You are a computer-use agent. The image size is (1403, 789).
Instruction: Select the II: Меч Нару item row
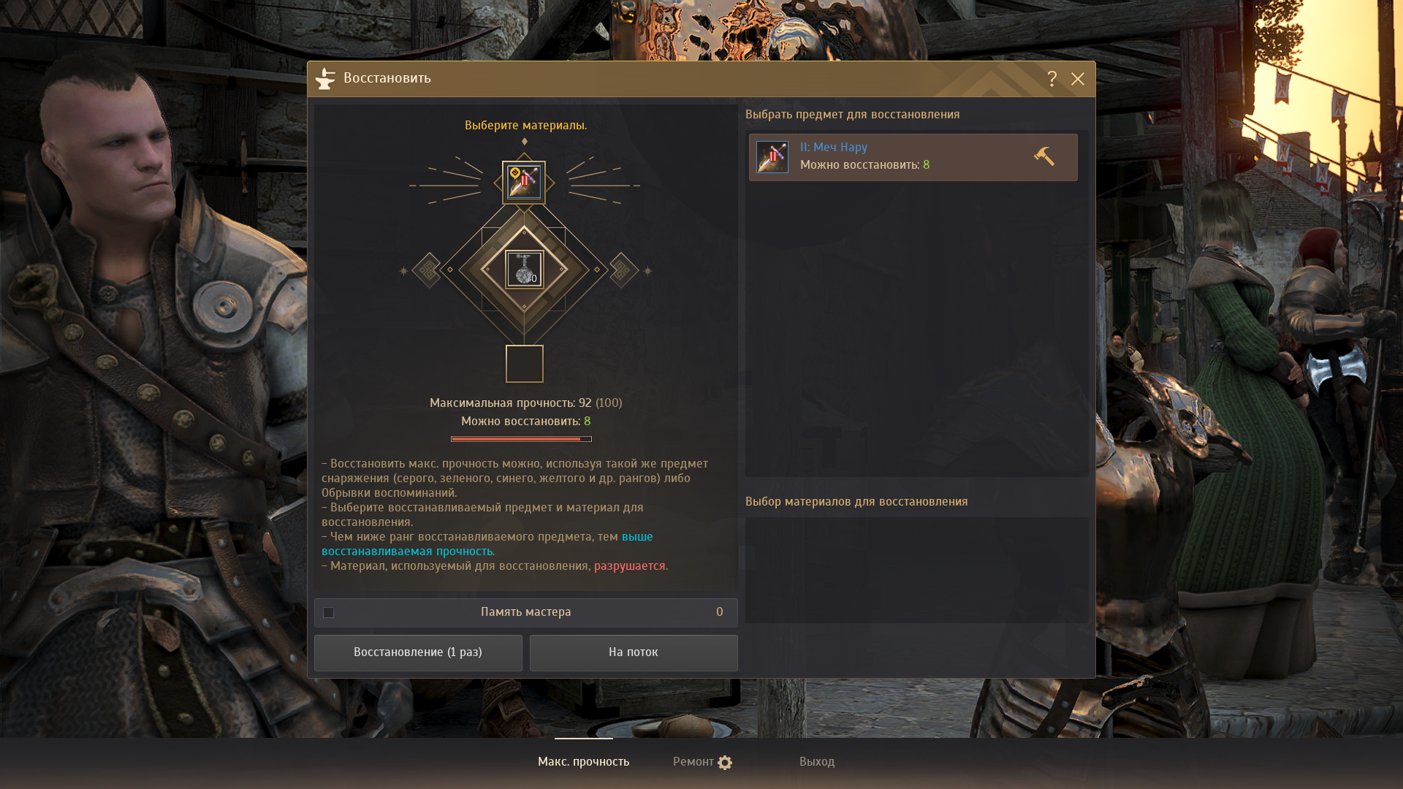point(913,157)
